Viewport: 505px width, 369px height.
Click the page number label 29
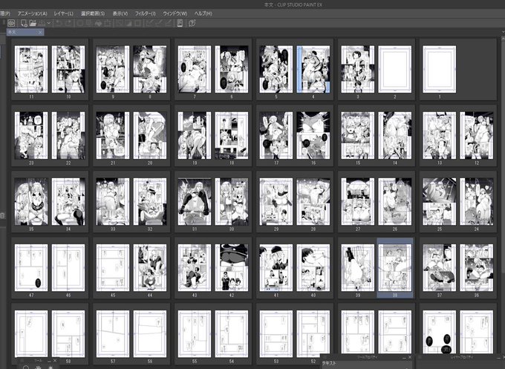coord(276,229)
